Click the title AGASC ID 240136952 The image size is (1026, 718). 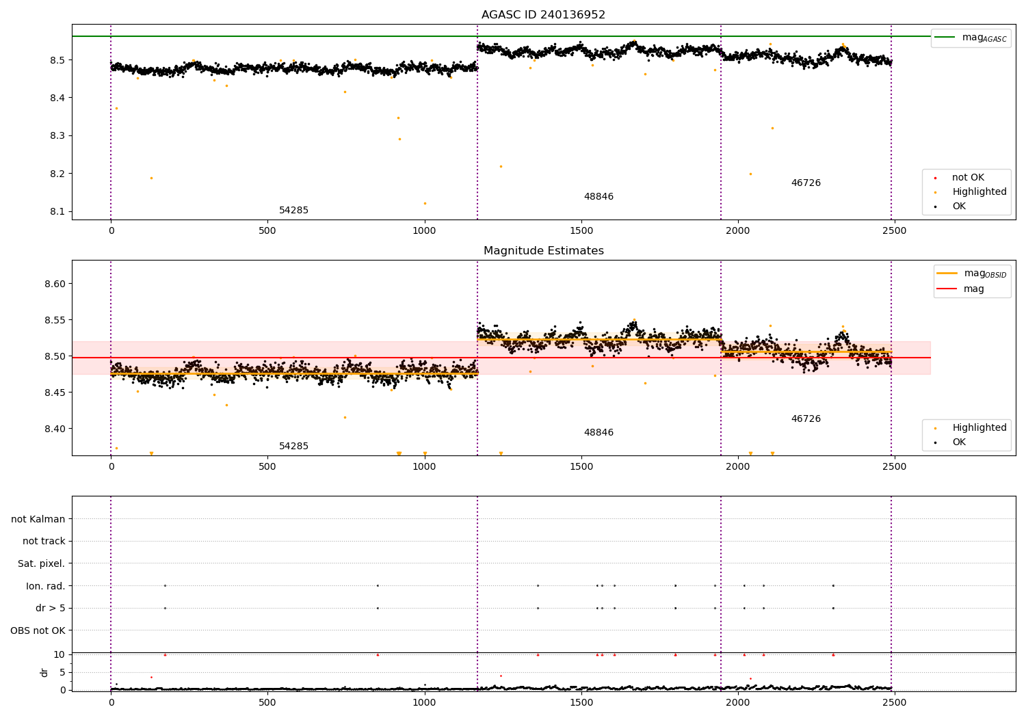point(543,15)
